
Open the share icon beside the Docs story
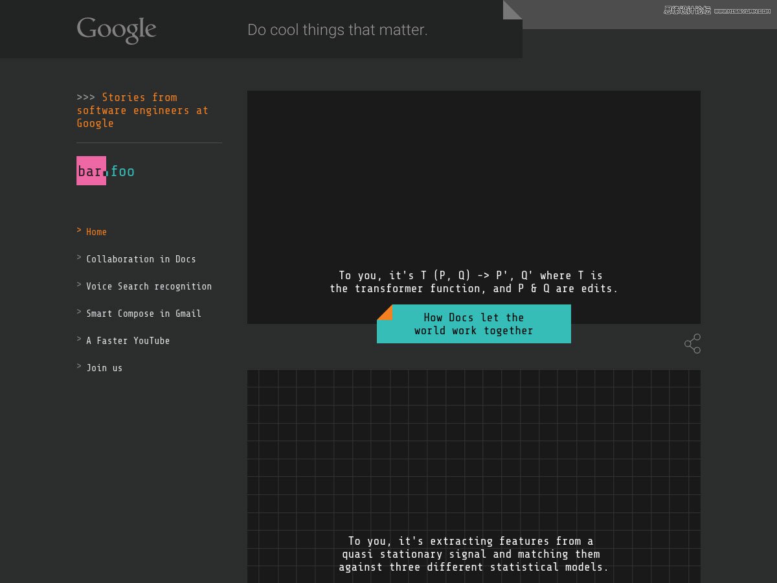pyautogui.click(x=692, y=343)
